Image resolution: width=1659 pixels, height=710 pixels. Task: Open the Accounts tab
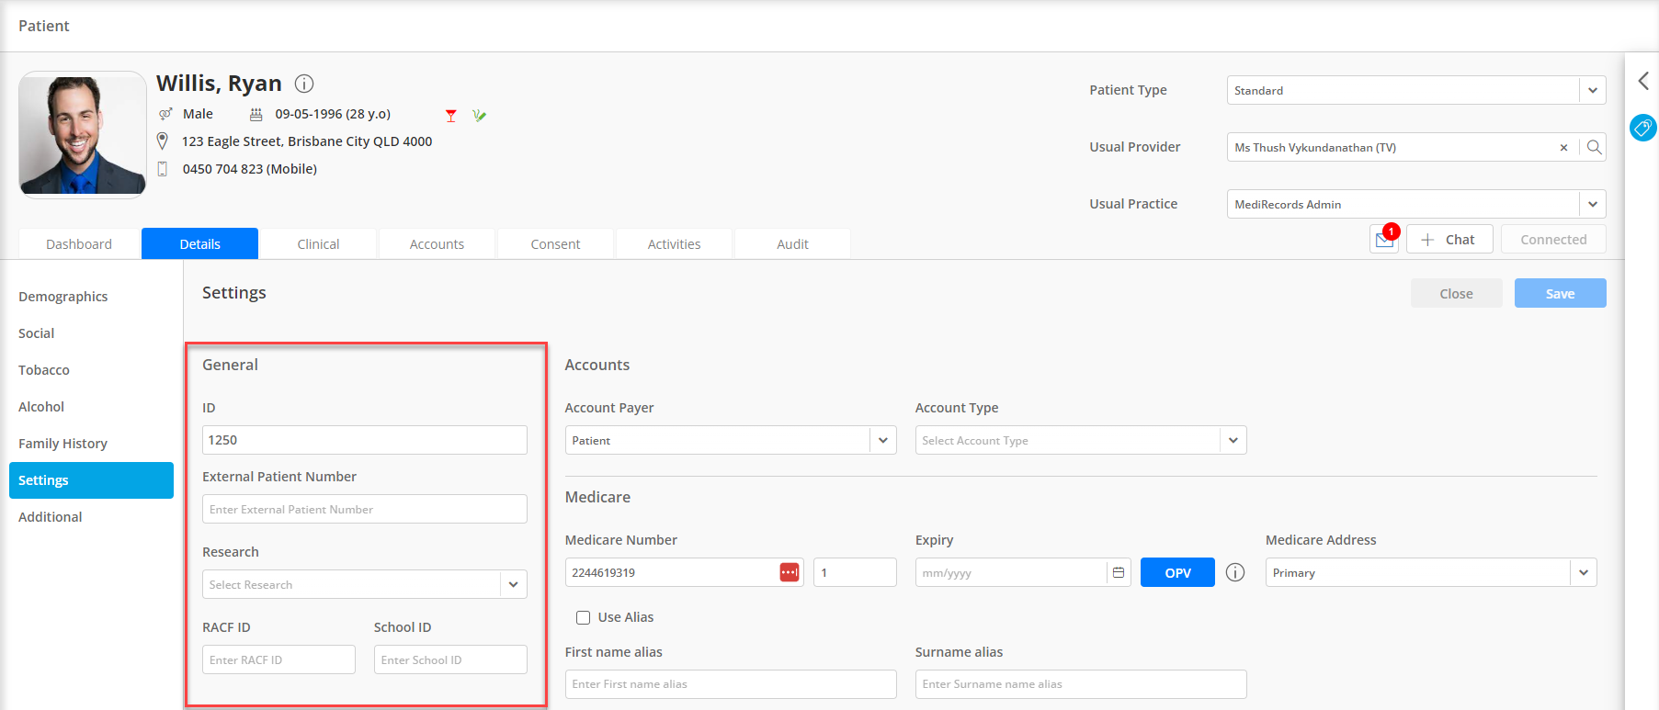click(x=437, y=244)
